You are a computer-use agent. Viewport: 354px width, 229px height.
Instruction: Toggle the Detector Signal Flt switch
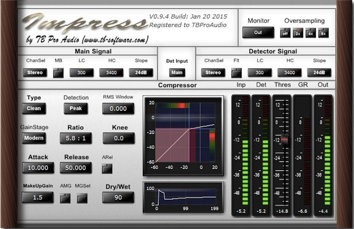click(237, 73)
